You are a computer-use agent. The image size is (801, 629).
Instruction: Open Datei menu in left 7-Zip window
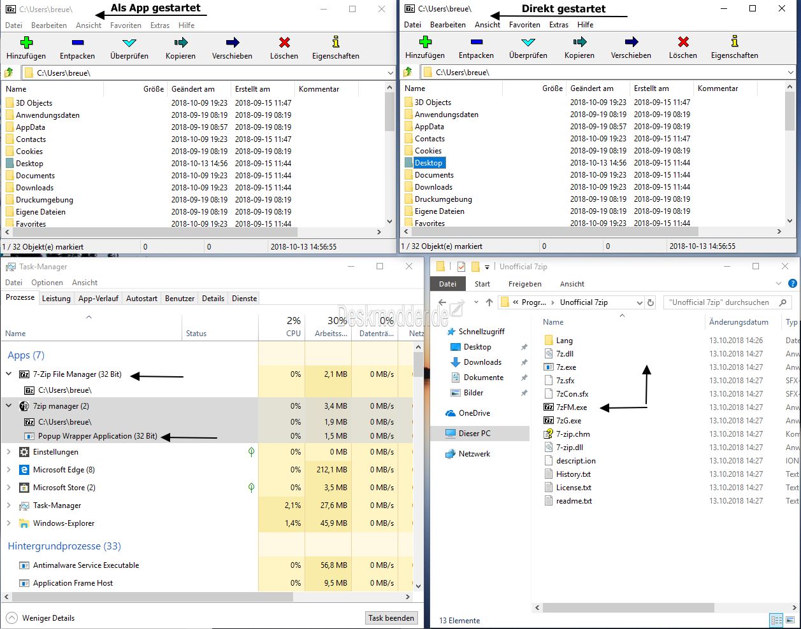[x=13, y=25]
